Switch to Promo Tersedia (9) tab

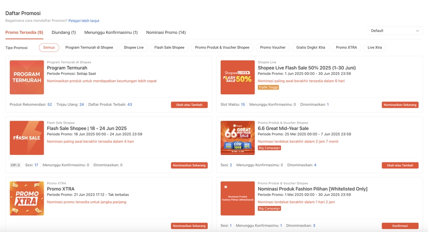click(24, 32)
